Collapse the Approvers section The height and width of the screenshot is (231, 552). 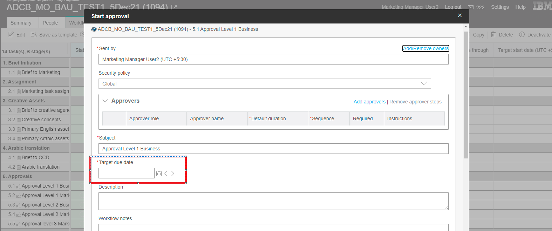point(105,101)
